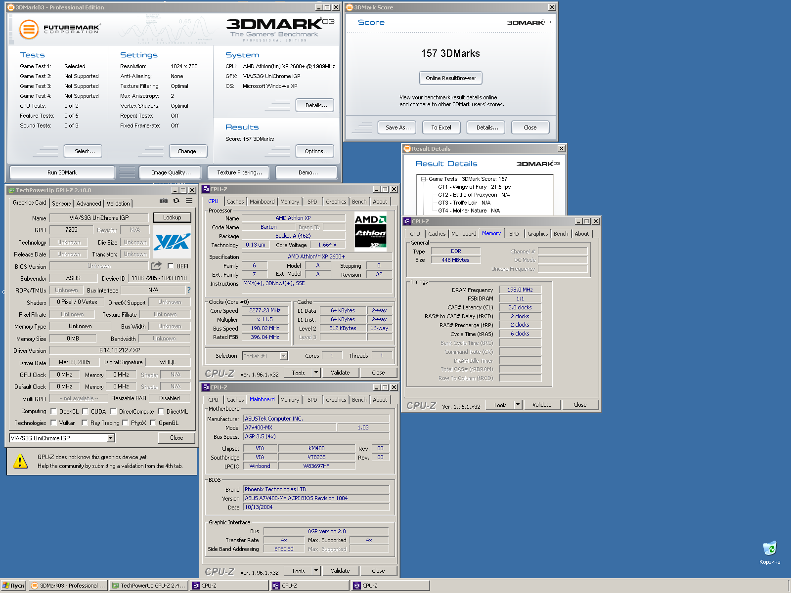Click the mainboard Model A7V400-MX field
The width and height of the screenshot is (791, 593).
(x=289, y=428)
